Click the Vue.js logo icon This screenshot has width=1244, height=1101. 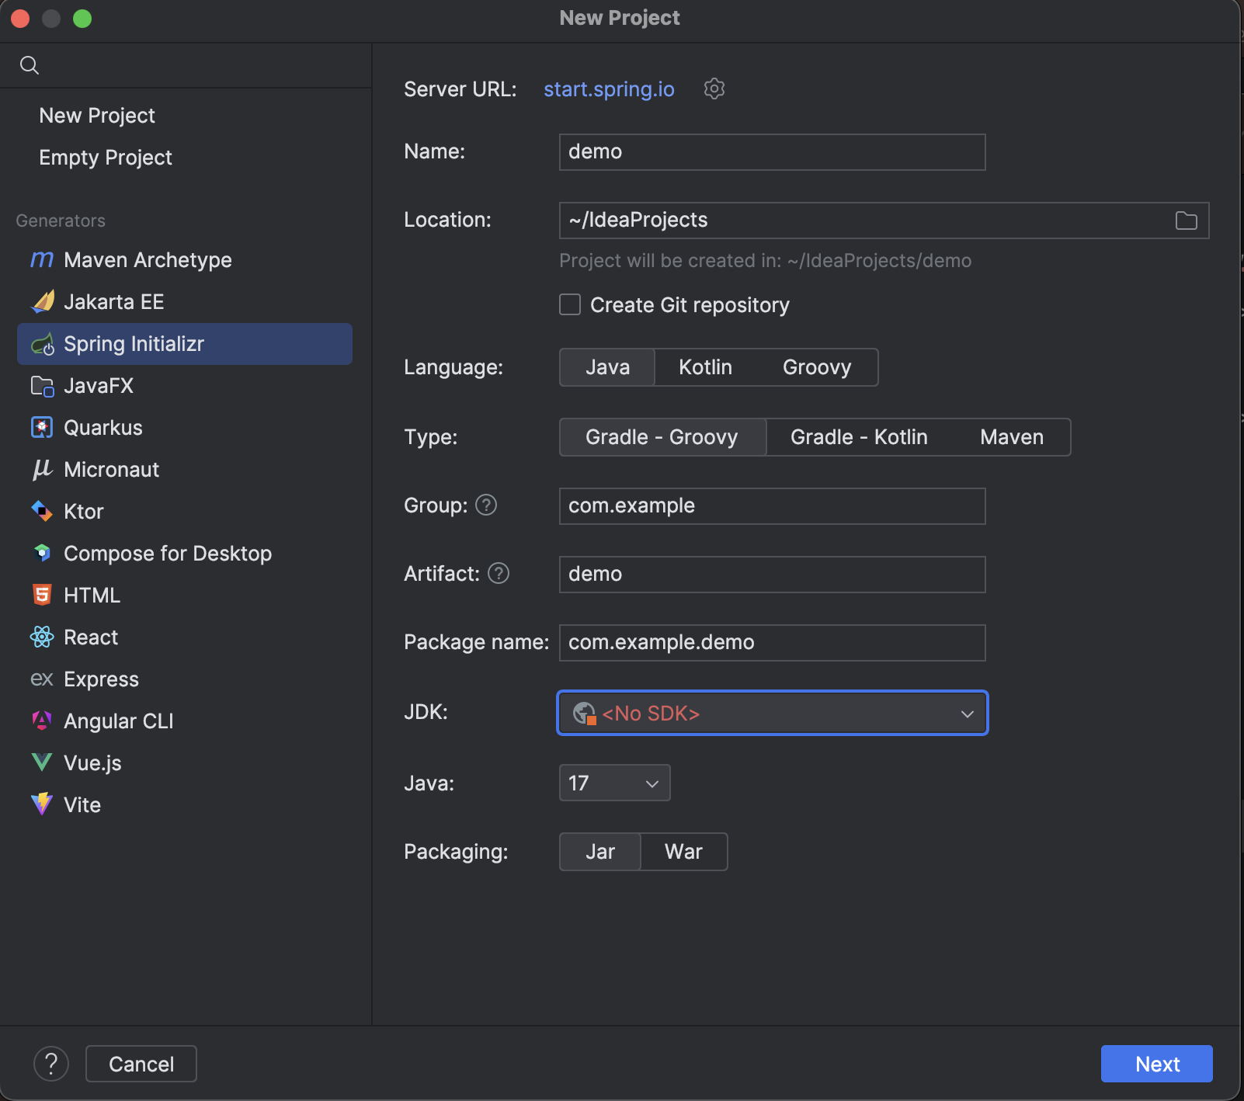[42, 762]
